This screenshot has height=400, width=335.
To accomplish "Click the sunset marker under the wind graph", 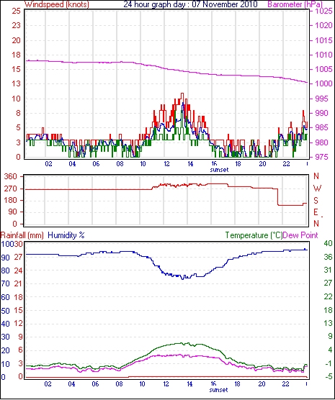I will coord(219,170).
